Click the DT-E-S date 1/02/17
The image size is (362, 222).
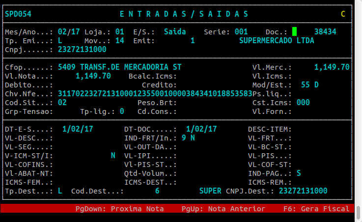[78, 129]
